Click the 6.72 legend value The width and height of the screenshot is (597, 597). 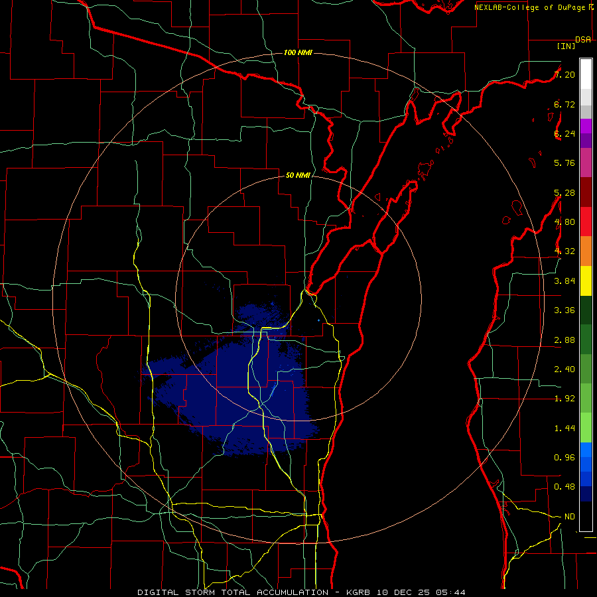564,104
